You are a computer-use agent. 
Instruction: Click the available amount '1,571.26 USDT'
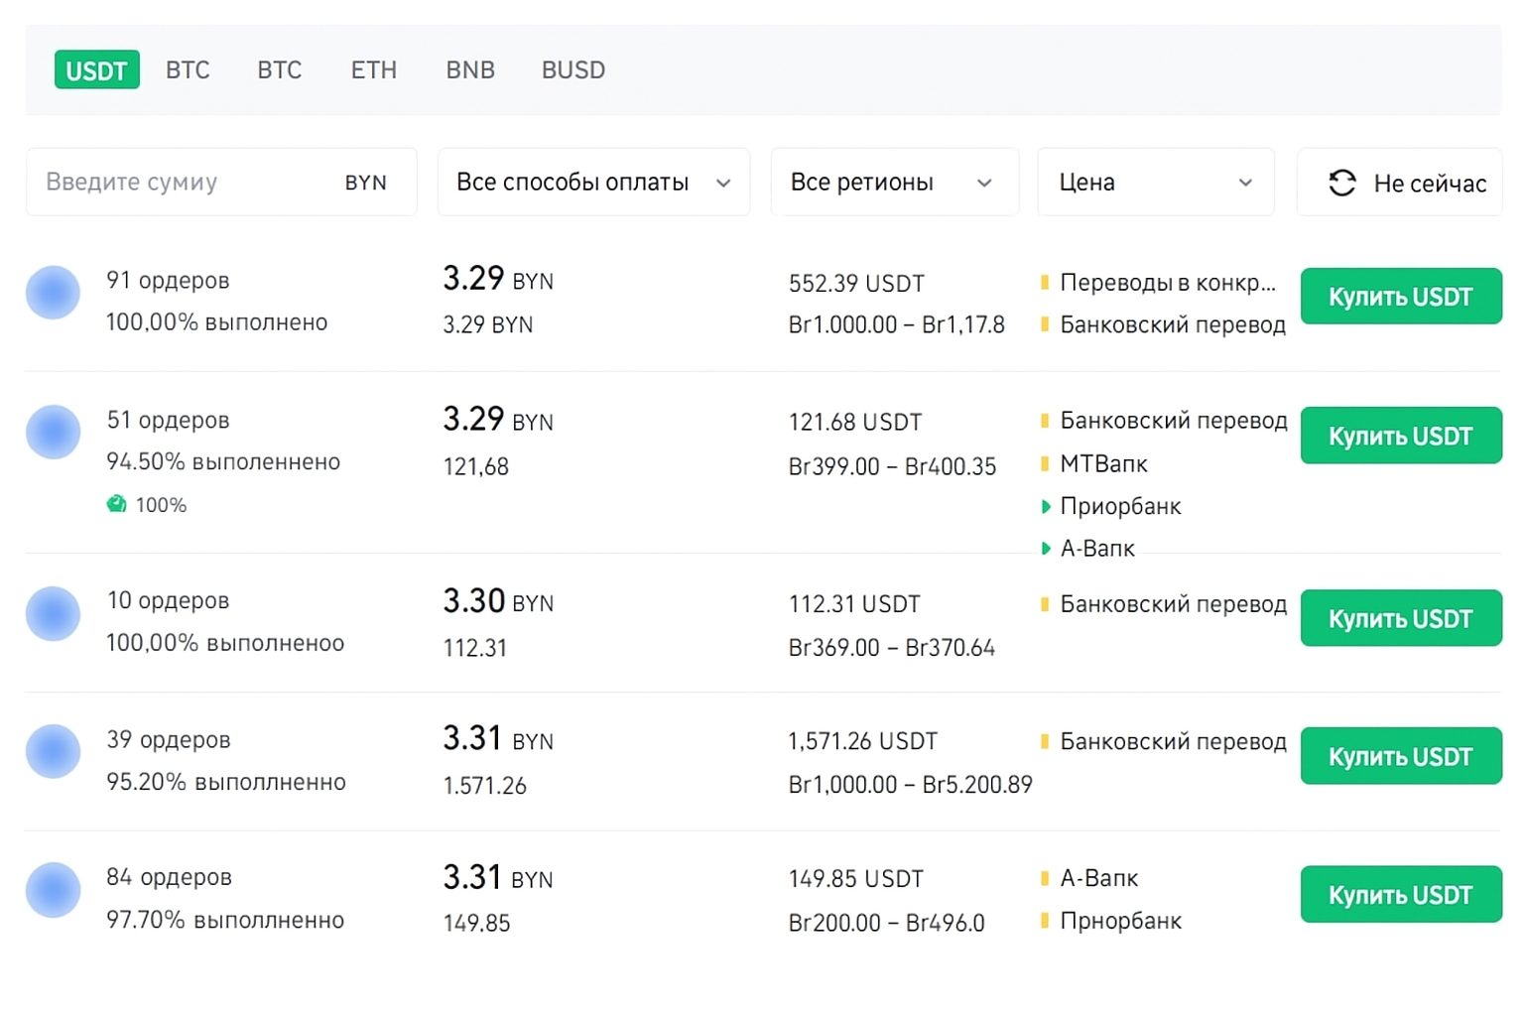click(863, 741)
